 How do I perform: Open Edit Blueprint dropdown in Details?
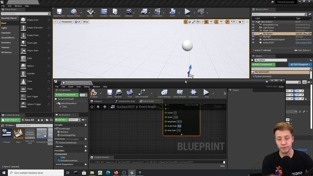pos(300,65)
